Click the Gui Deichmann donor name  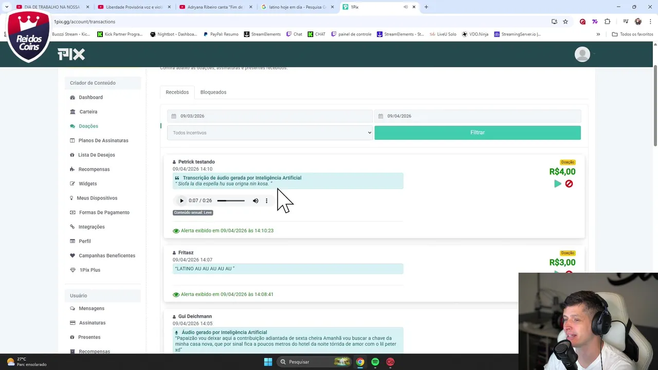coord(195,317)
